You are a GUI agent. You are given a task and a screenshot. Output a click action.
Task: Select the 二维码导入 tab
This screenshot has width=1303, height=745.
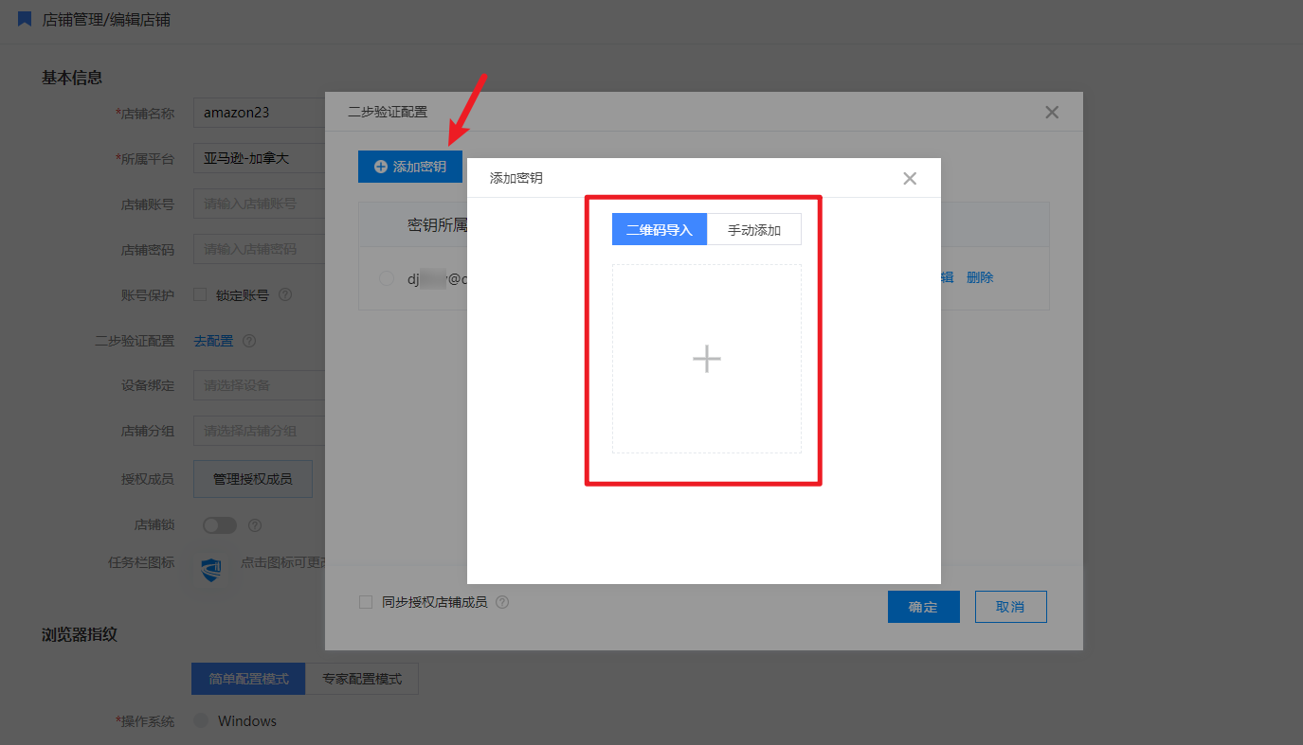point(660,230)
